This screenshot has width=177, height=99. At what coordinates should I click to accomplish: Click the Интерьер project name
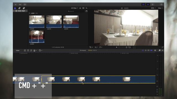coord(83,51)
